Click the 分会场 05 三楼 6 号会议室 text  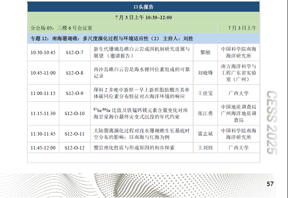[61, 28]
